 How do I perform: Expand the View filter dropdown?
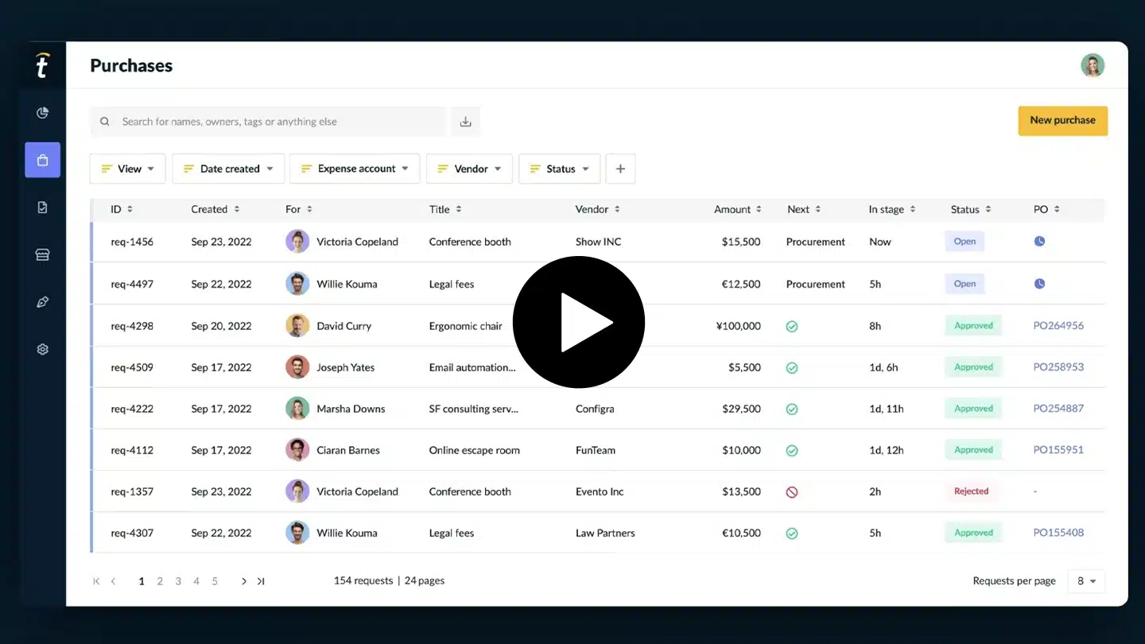(x=127, y=169)
